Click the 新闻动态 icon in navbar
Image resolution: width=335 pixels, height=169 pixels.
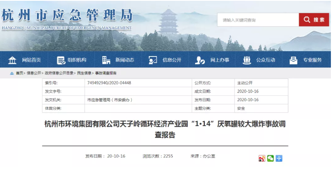tap(106, 60)
